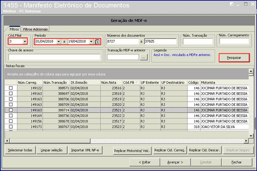The width and height of the screenshot is (257, 171).
Task: Click Replicar Motorista/ Veíc. button
Action: pyautogui.click(x=132, y=151)
